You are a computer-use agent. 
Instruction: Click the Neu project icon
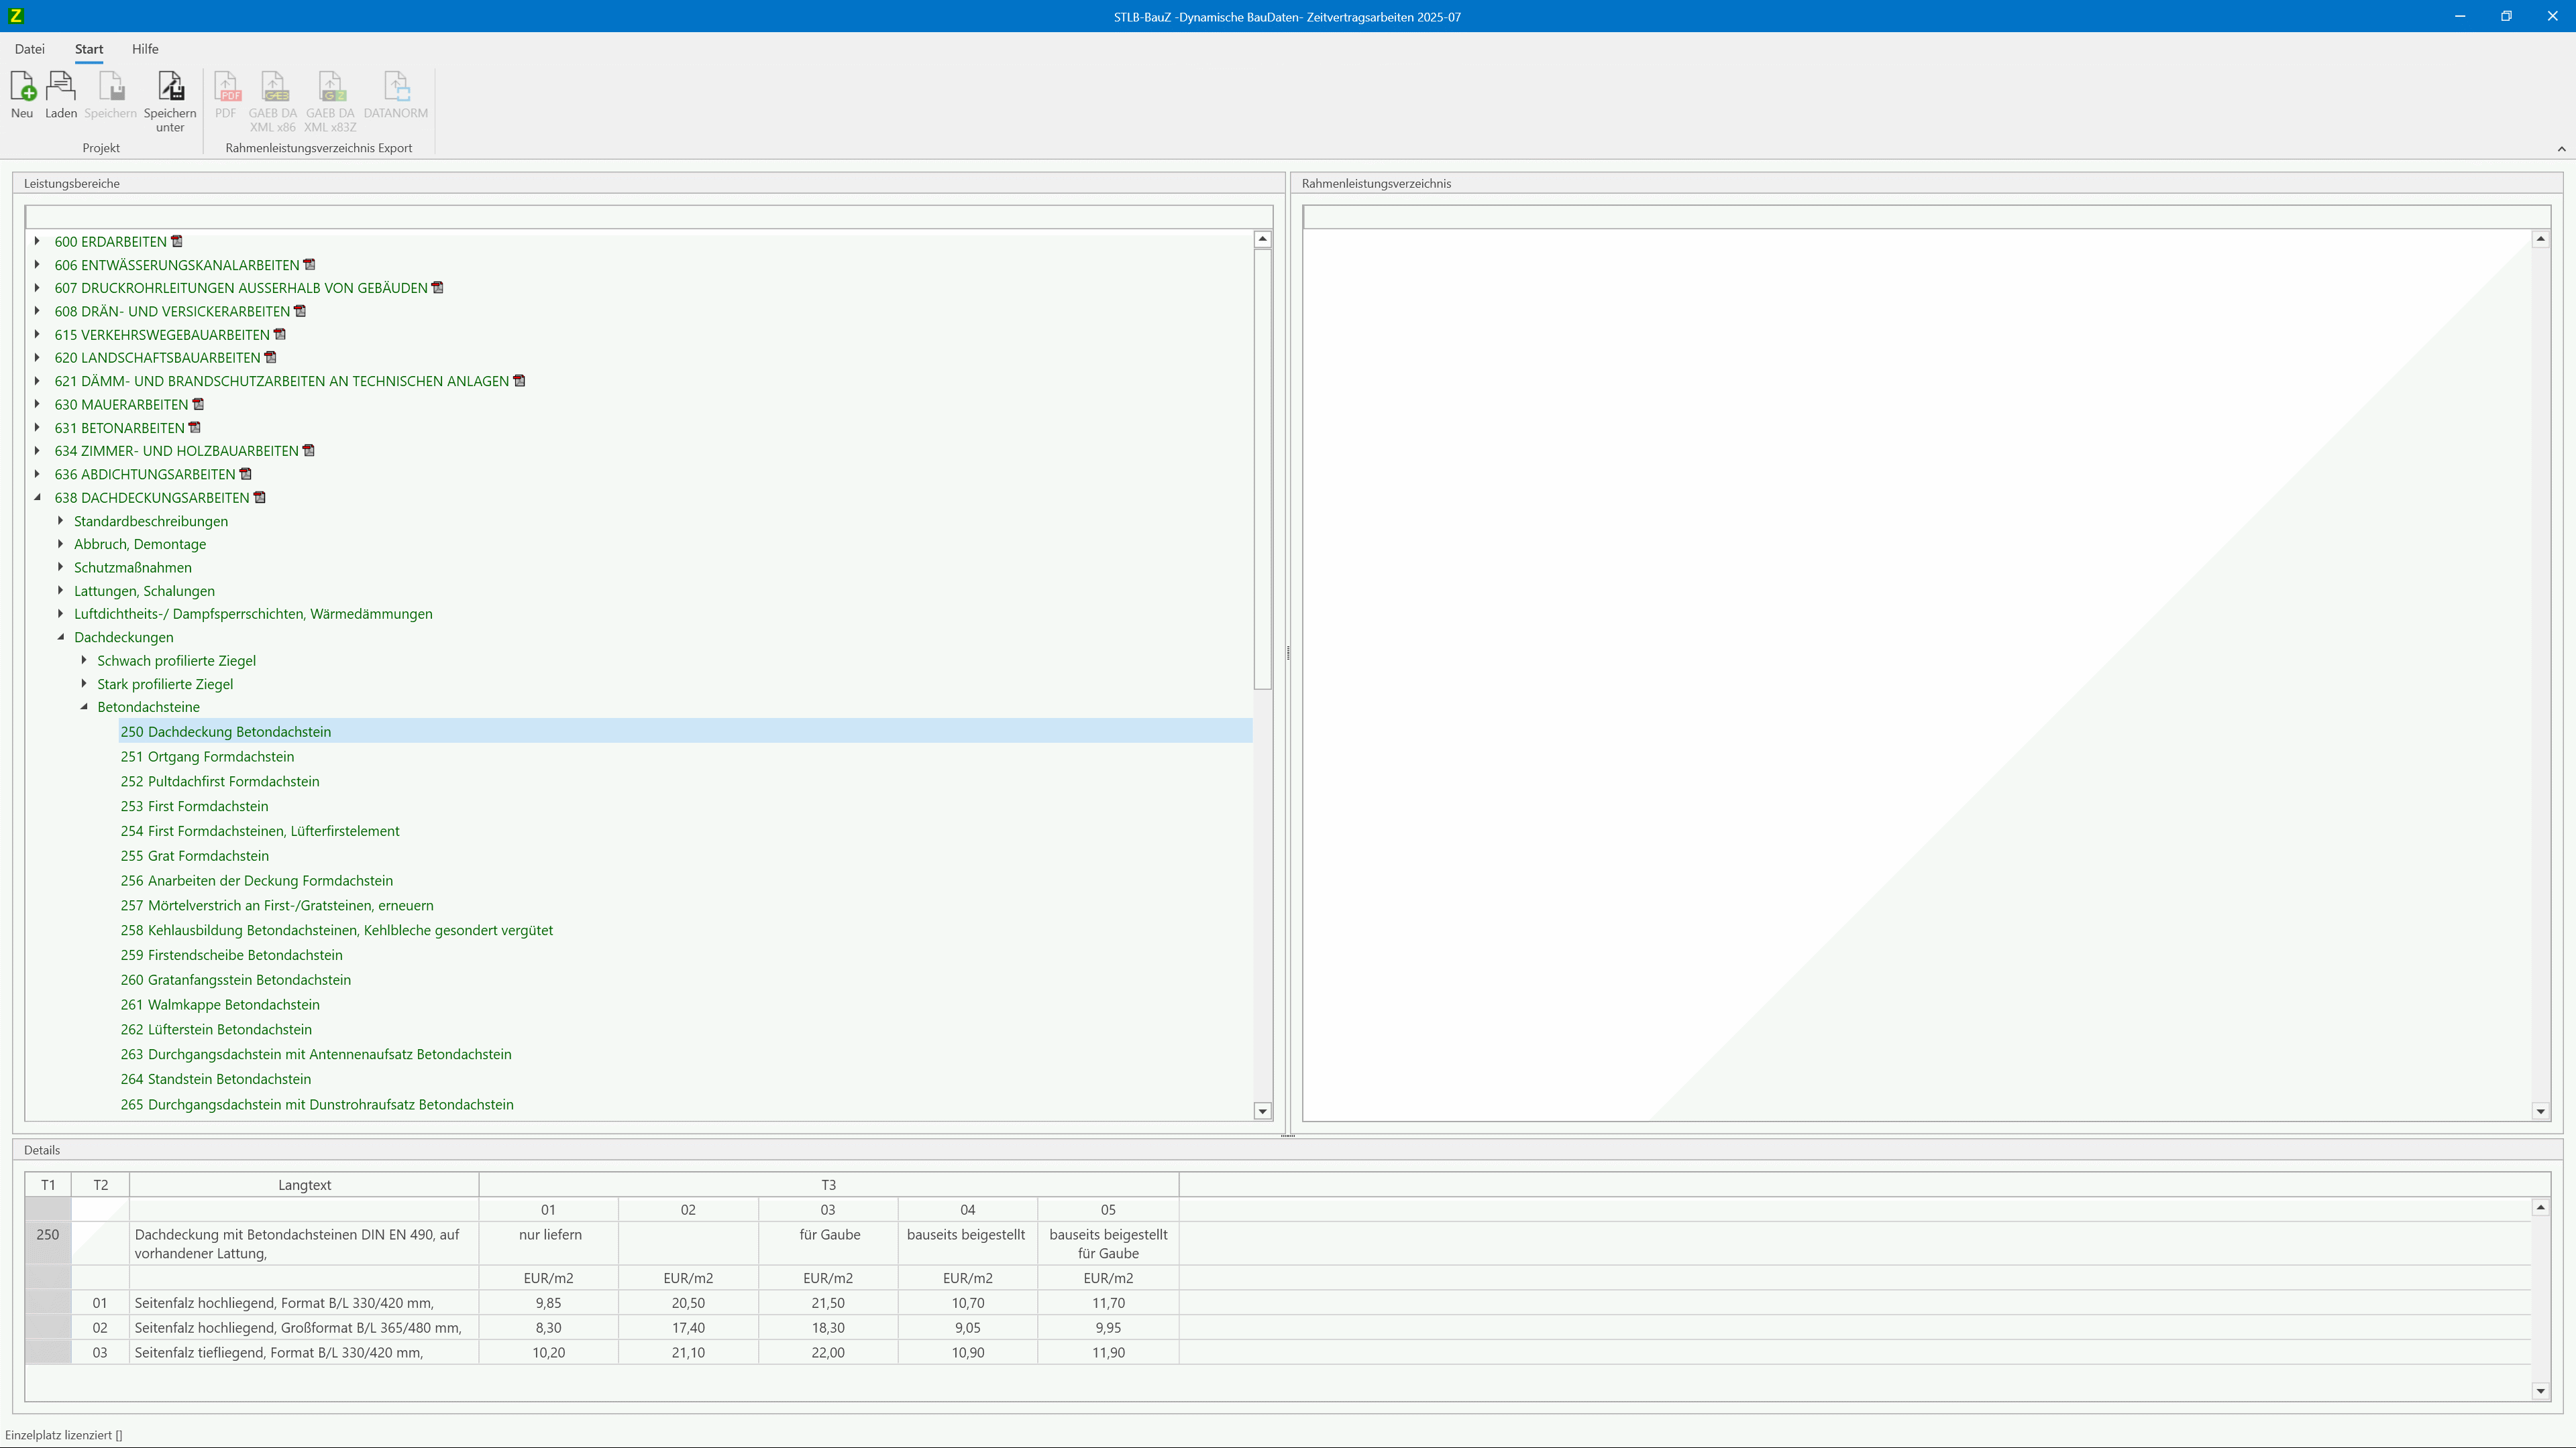(x=22, y=88)
